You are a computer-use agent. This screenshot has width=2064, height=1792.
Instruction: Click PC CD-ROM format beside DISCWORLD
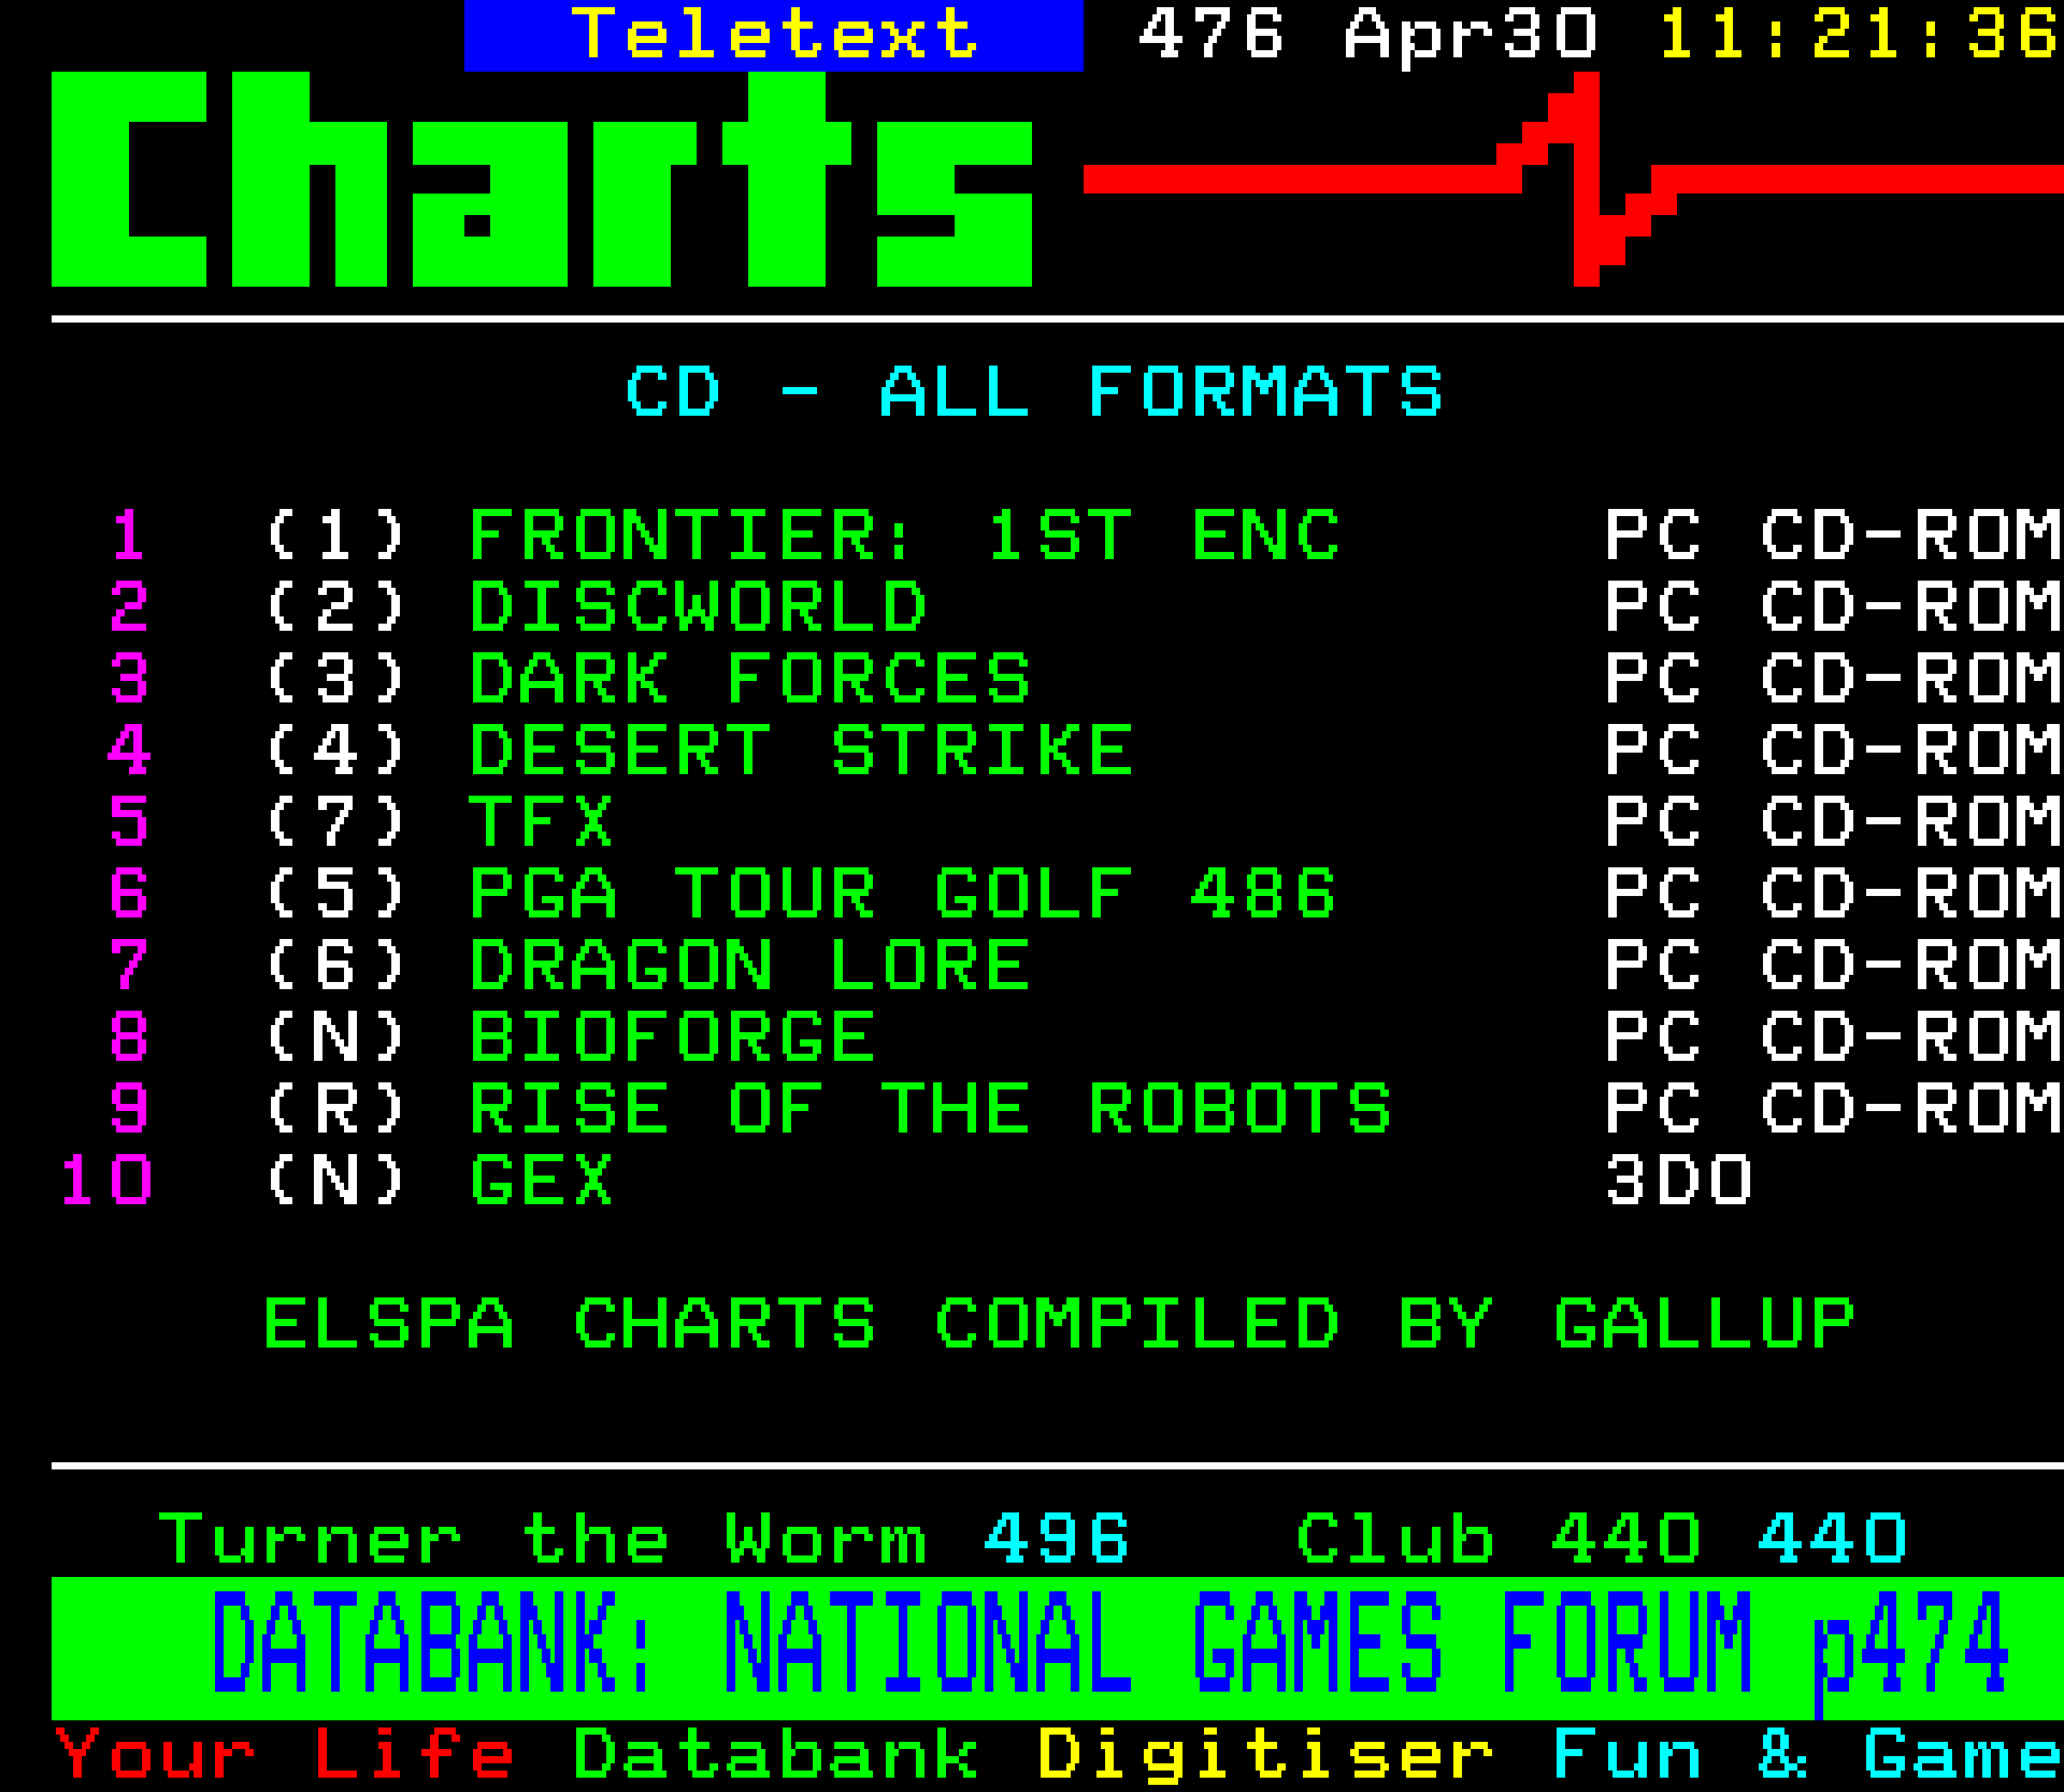[1834, 607]
